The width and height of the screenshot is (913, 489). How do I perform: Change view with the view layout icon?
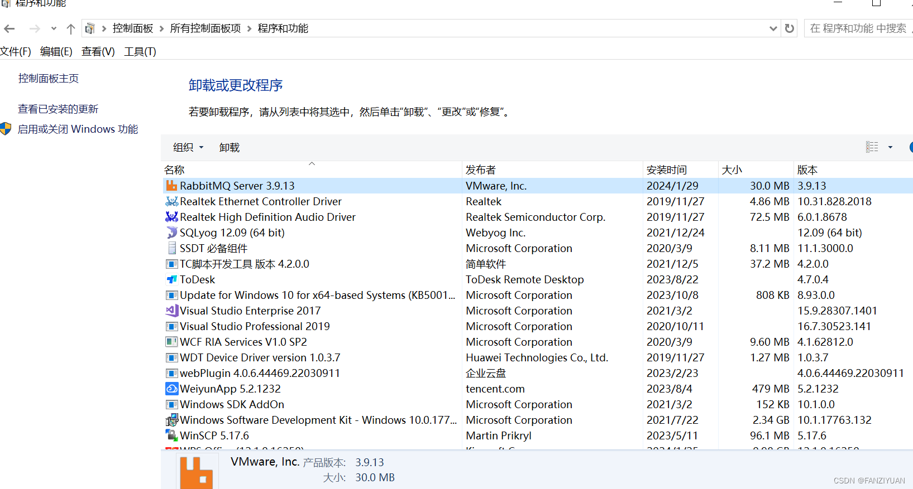click(872, 147)
